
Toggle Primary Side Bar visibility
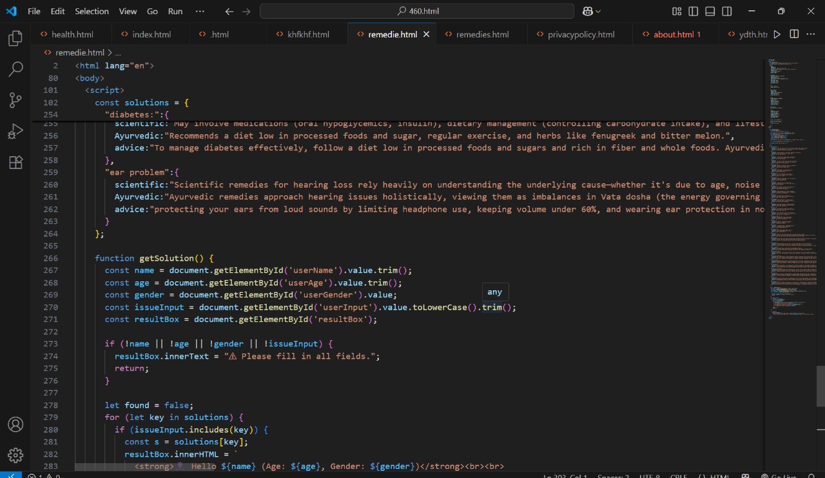694,11
